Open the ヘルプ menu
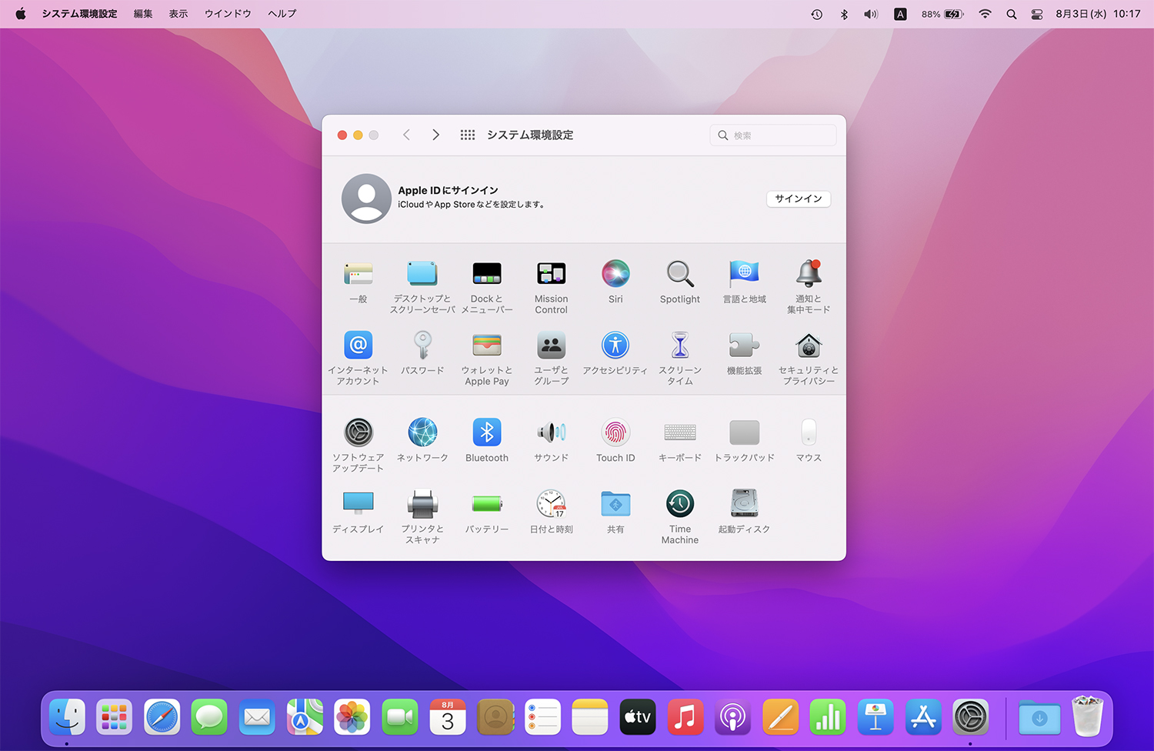 282,14
